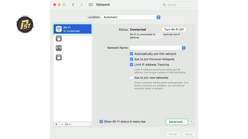Open the service action ellipsis menu

click(68, 124)
